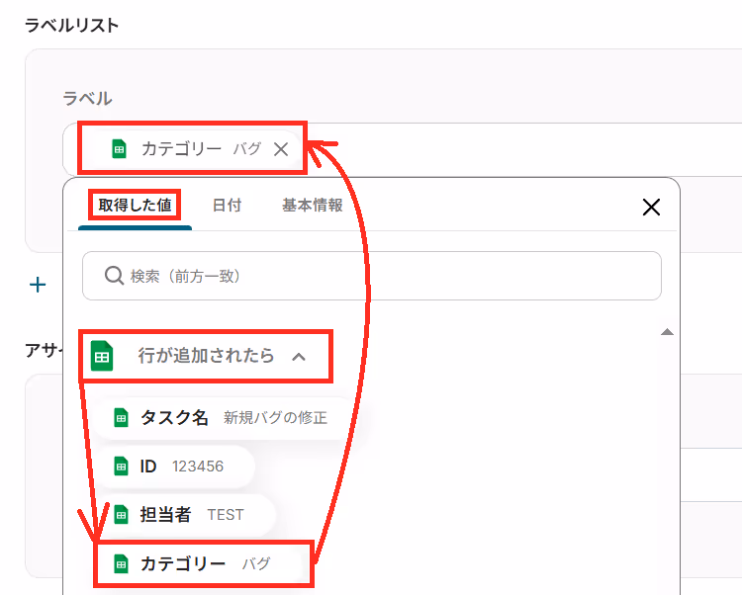Select the 取得した値 tab
Screen dimensions: 742x595
135,206
